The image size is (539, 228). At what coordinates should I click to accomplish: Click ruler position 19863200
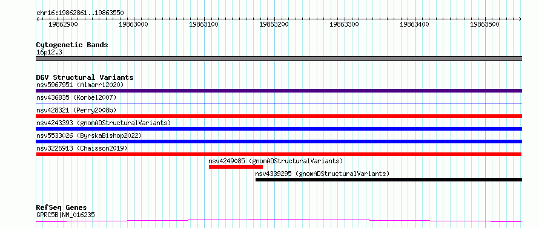274,24
